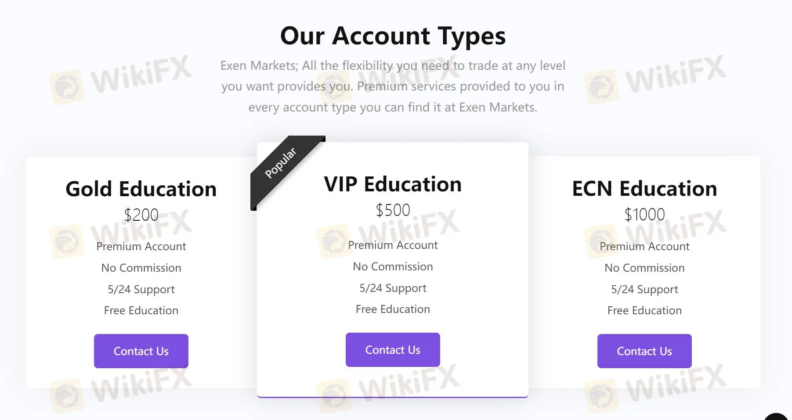Click Free Education in VIP Education card

tap(393, 309)
